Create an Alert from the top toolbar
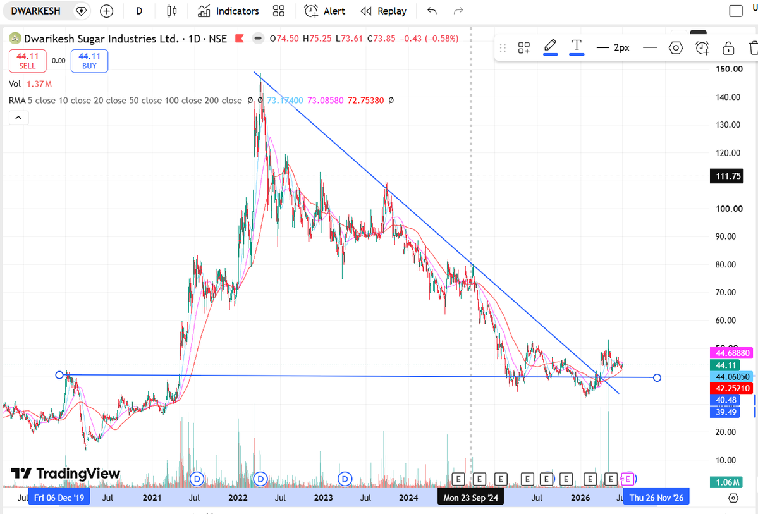The width and height of the screenshot is (758, 514). pos(325,11)
